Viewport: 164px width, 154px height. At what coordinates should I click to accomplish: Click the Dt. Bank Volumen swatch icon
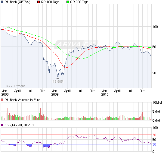tap(2, 100)
